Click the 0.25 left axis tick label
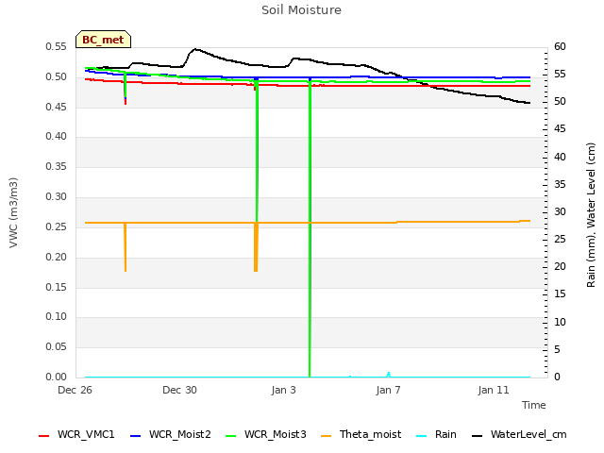This screenshot has width=604, height=453. (57, 226)
